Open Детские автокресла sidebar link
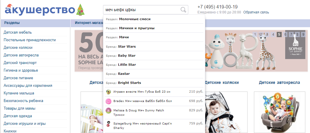The image size is (310, 133). [x=21, y=55]
